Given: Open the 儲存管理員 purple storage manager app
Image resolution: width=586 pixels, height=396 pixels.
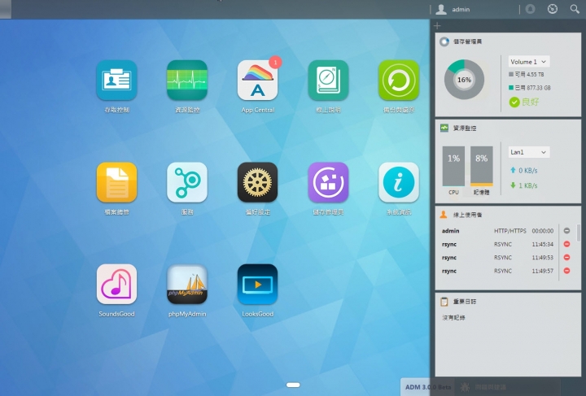Looking at the screenshot, I should pyautogui.click(x=328, y=182).
